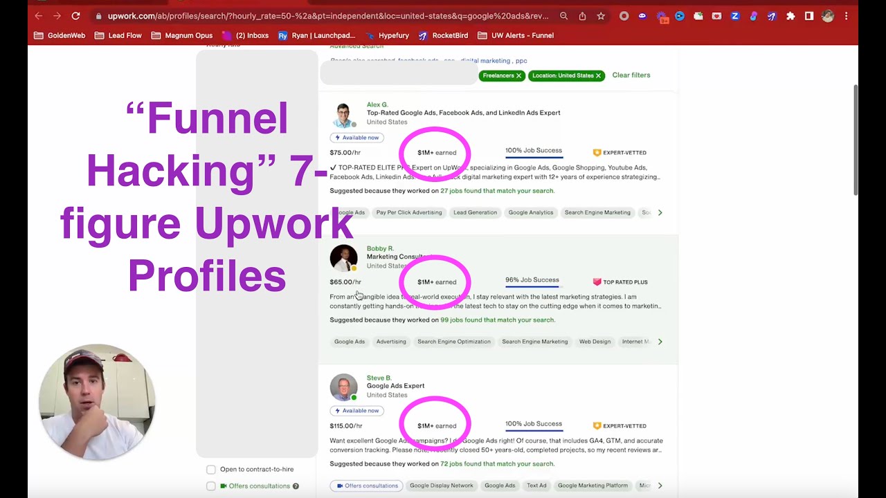The height and width of the screenshot is (498, 886).
Task: Open the 72 jobs found match link
Action: point(497,464)
